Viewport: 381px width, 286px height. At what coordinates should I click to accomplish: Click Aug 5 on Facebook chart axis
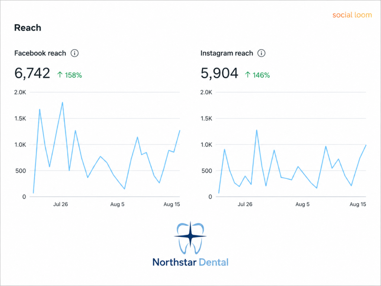coord(117,204)
